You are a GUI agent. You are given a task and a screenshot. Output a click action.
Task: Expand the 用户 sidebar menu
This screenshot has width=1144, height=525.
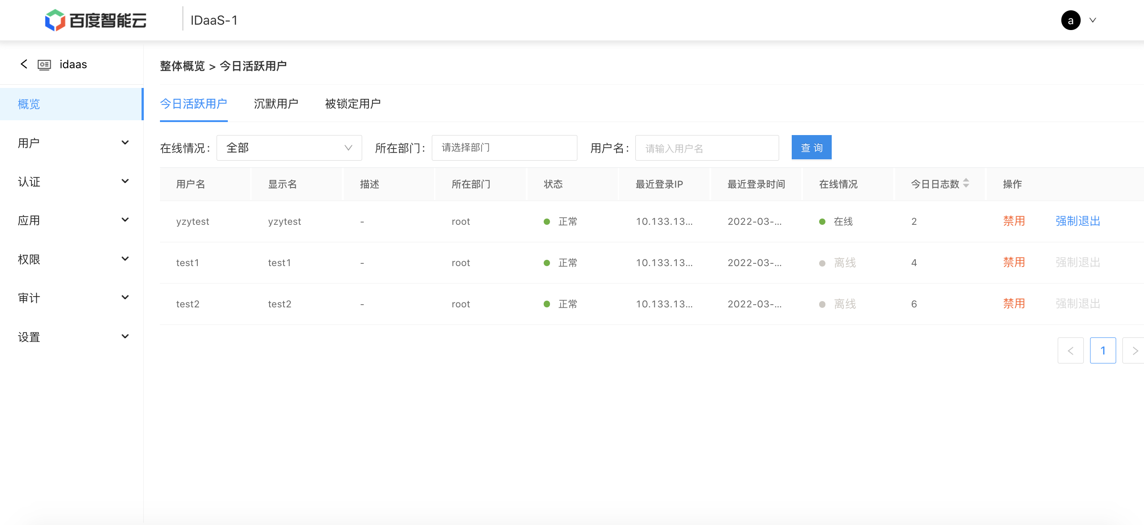click(71, 143)
